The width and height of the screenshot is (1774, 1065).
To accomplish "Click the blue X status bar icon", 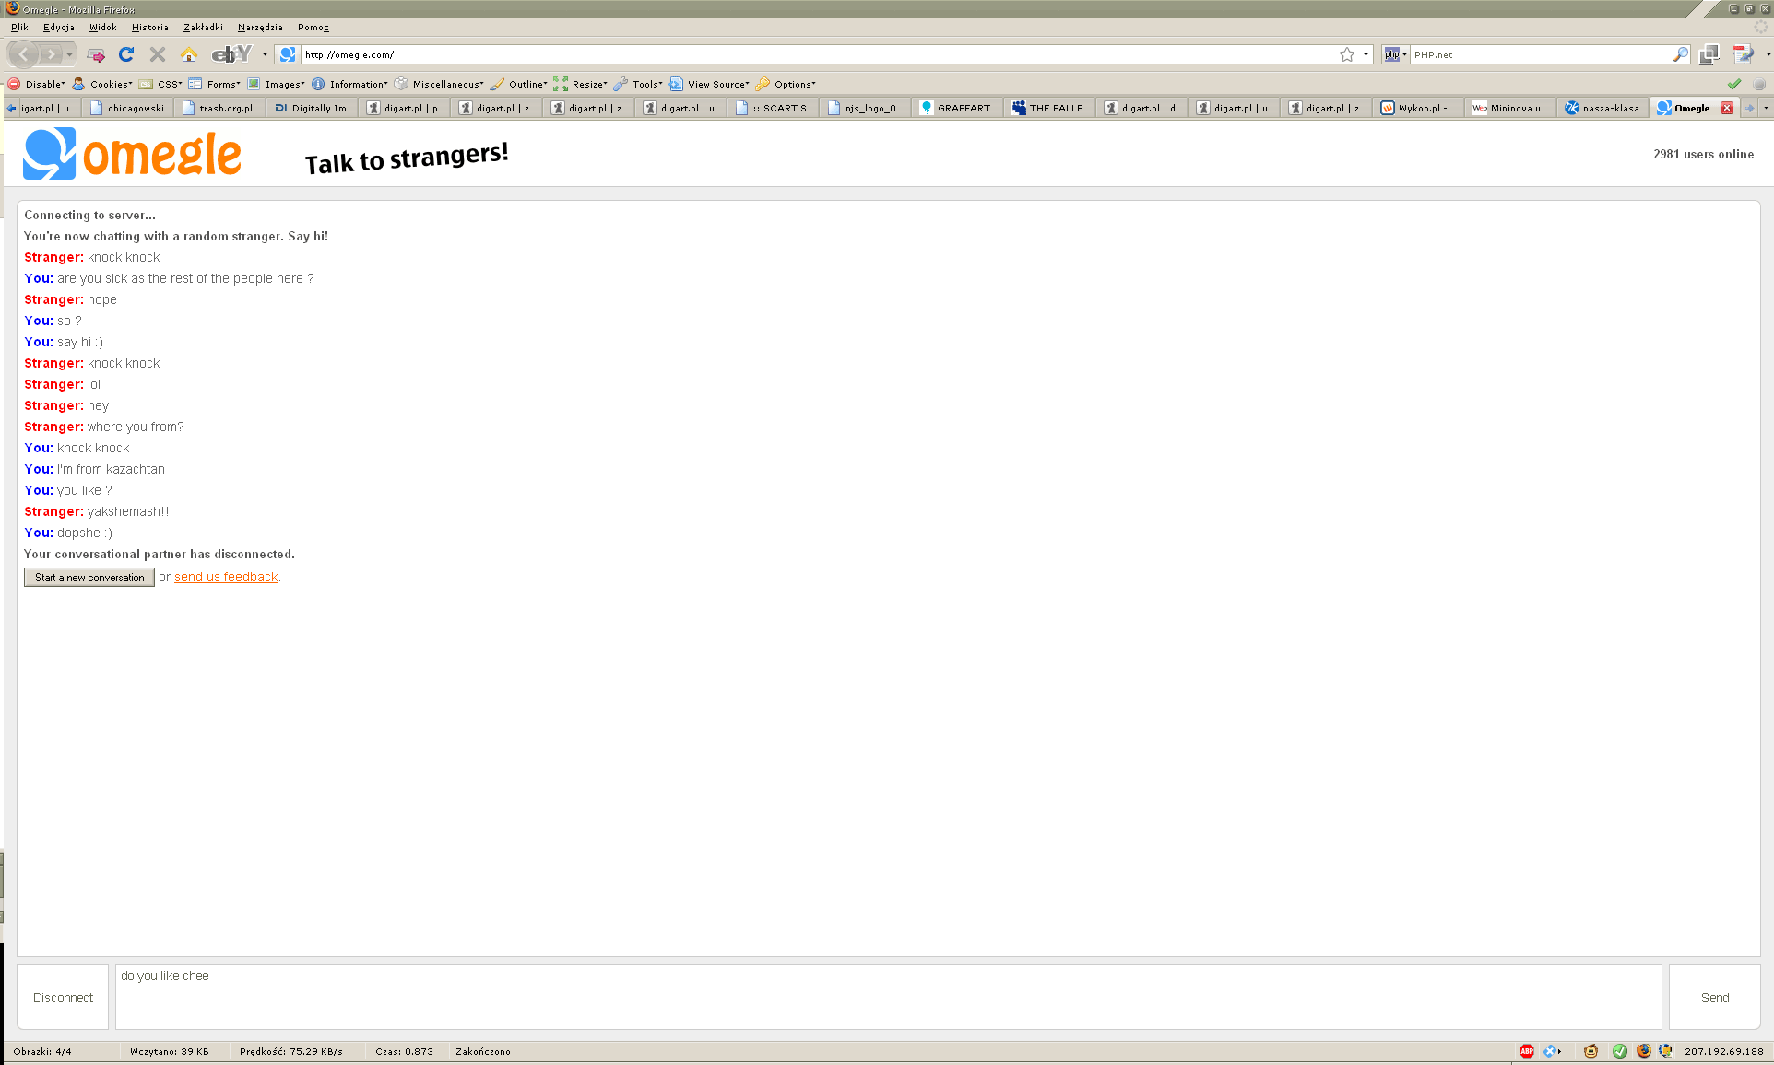I will click(x=1551, y=1051).
